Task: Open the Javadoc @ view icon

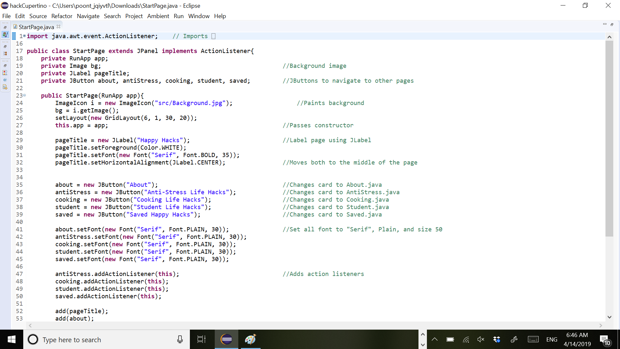Action: 5,80
